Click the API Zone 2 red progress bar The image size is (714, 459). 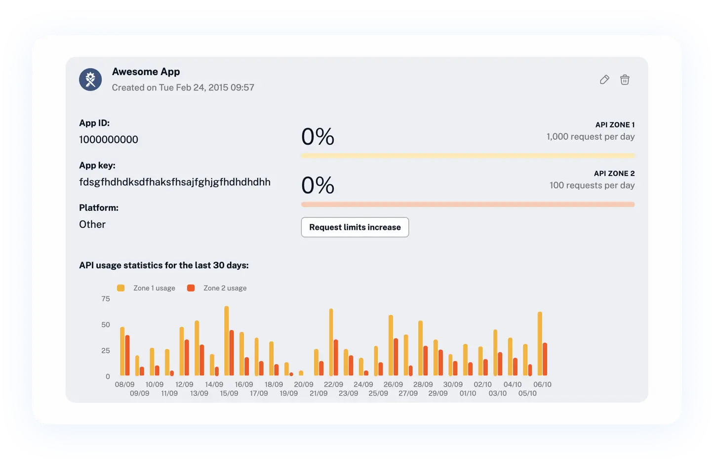(468, 204)
